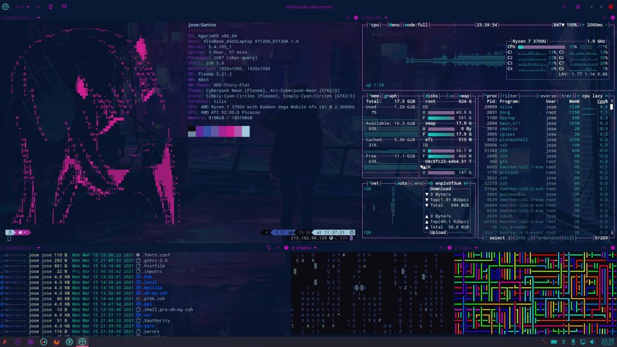Add a new Tilix session with plus icon
617x347 pixels.
(38, 6)
